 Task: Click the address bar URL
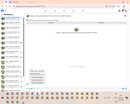[x=30, y=6]
